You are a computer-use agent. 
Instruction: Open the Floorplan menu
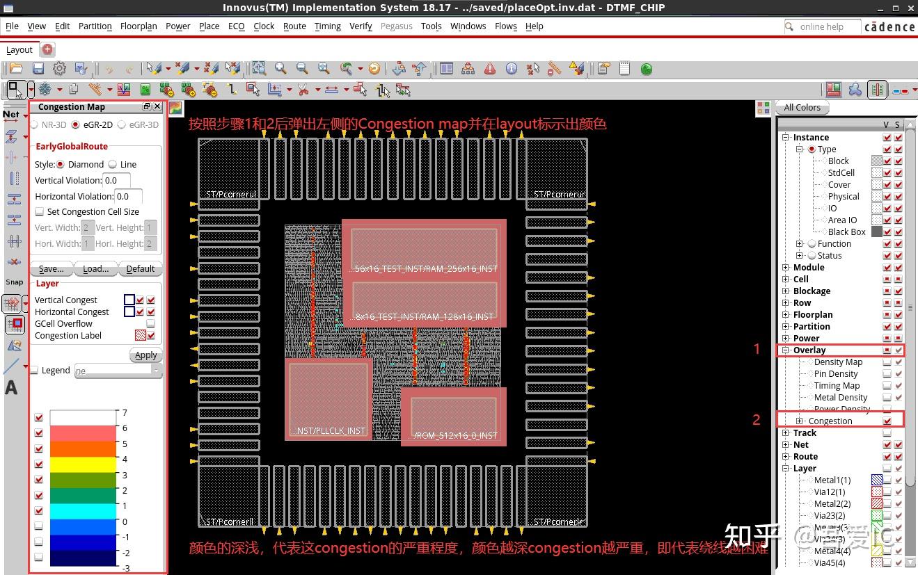click(139, 26)
